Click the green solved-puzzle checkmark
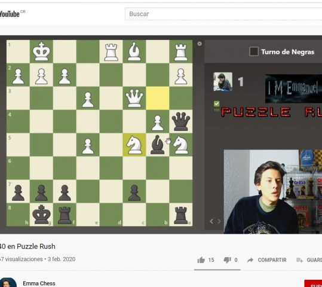 click(217, 103)
